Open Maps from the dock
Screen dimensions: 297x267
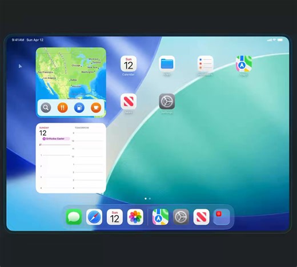click(160, 217)
